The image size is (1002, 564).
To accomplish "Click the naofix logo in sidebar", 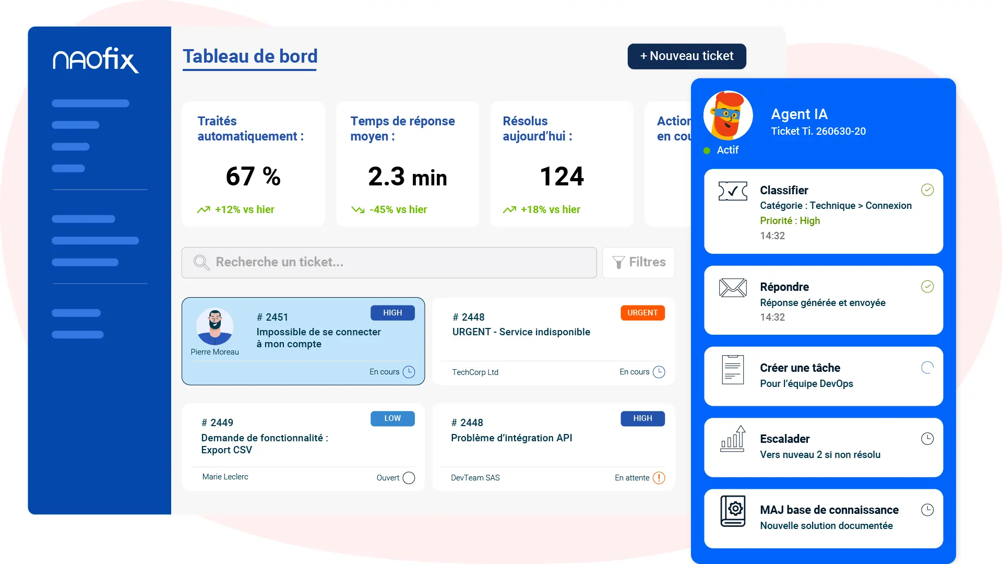I will click(96, 60).
